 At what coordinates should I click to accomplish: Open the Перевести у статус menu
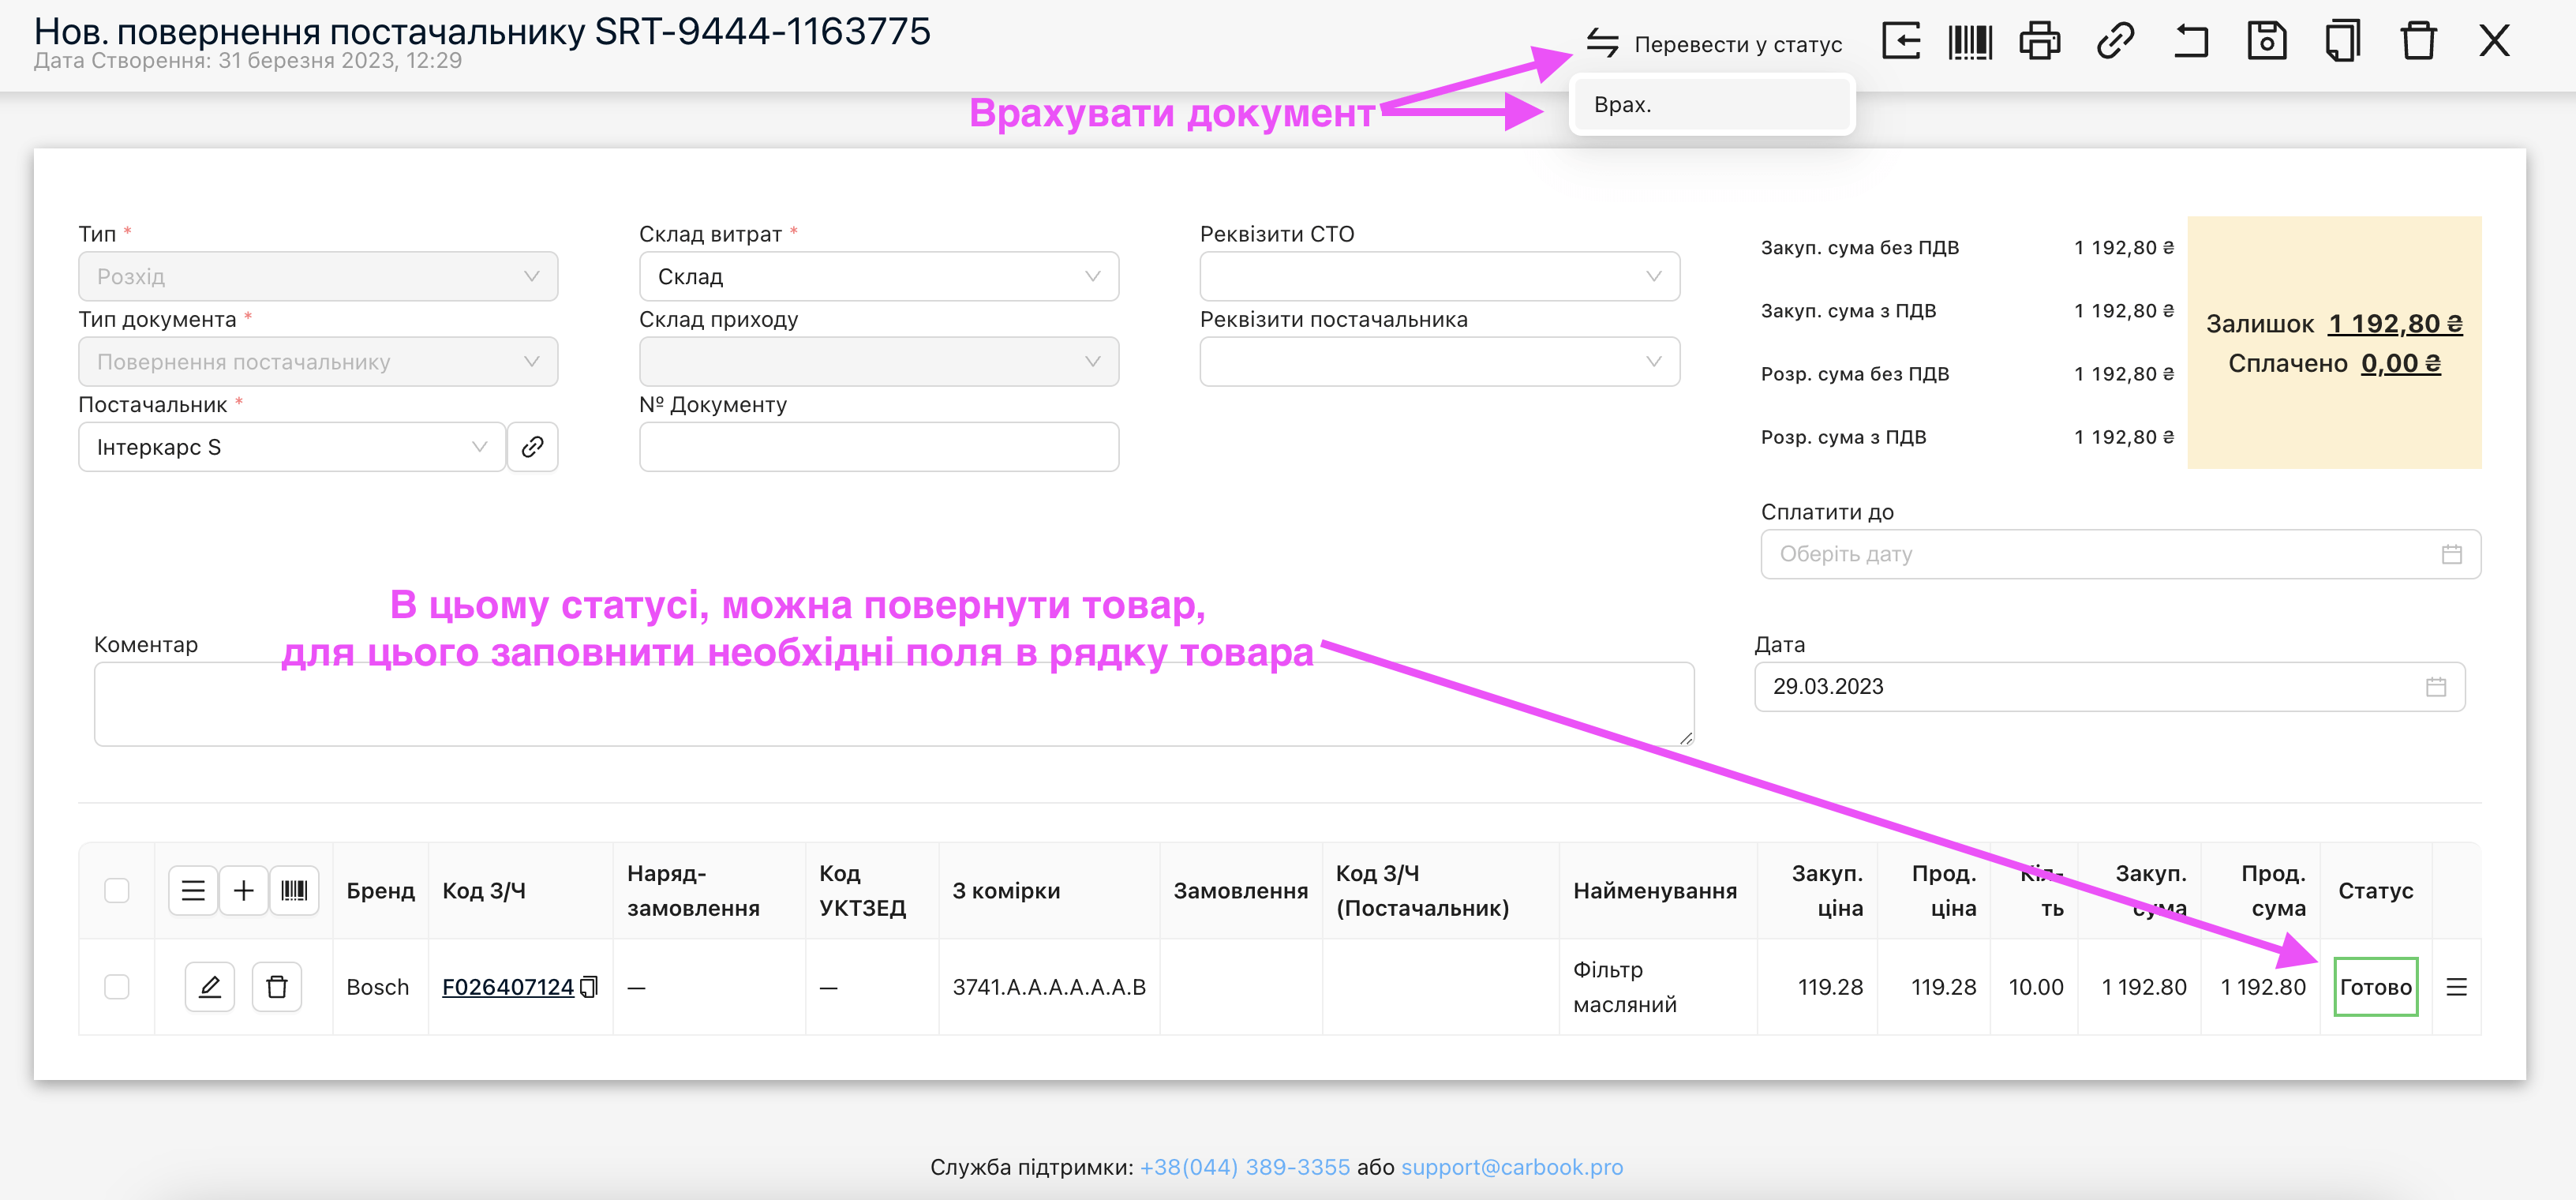pyautogui.click(x=1714, y=44)
